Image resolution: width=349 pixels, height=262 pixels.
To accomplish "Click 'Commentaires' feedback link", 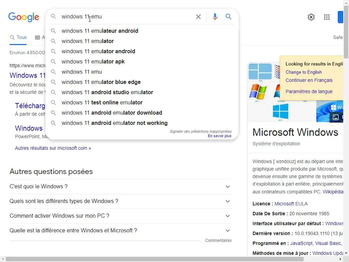I will pyautogui.click(x=218, y=241).
